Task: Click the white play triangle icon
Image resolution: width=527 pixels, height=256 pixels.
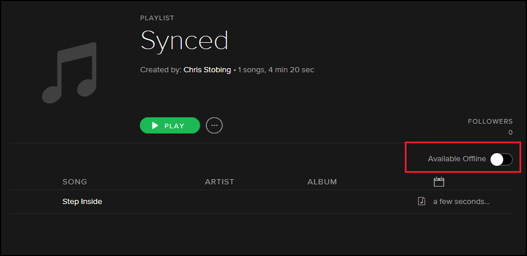Action: tap(155, 125)
